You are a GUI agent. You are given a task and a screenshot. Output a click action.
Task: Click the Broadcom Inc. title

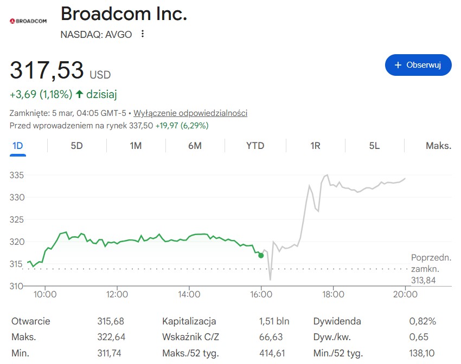124,14
